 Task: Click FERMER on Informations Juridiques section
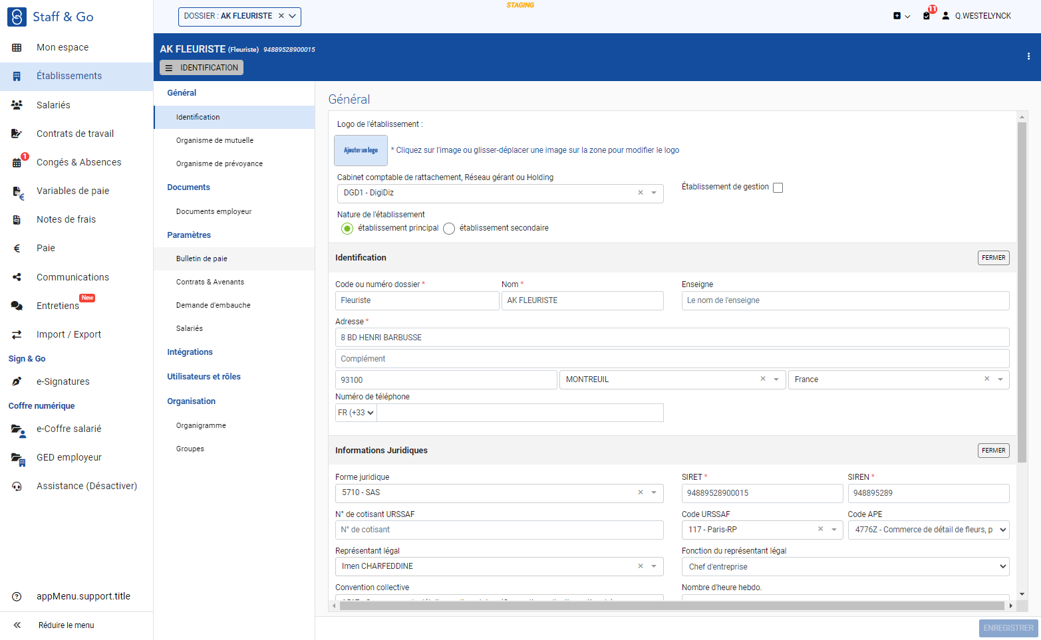(x=994, y=451)
